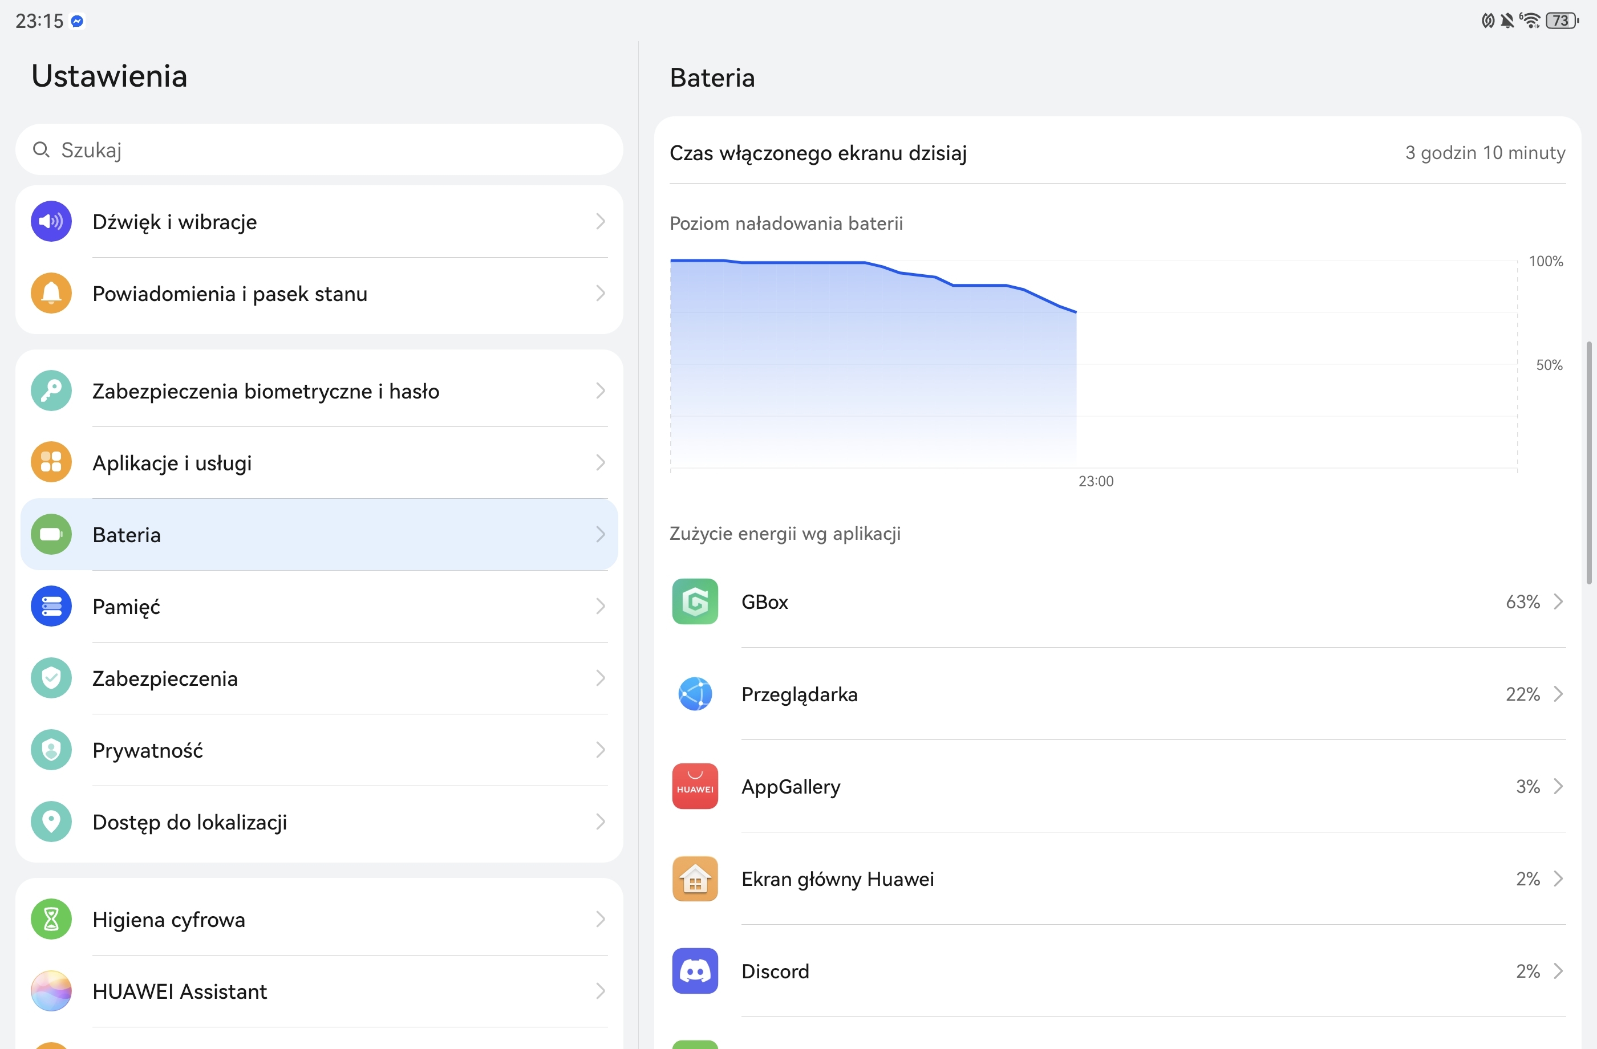Viewport: 1597px width, 1049px height.
Task: Open AppGallery usage details chevron
Action: coord(1559,786)
